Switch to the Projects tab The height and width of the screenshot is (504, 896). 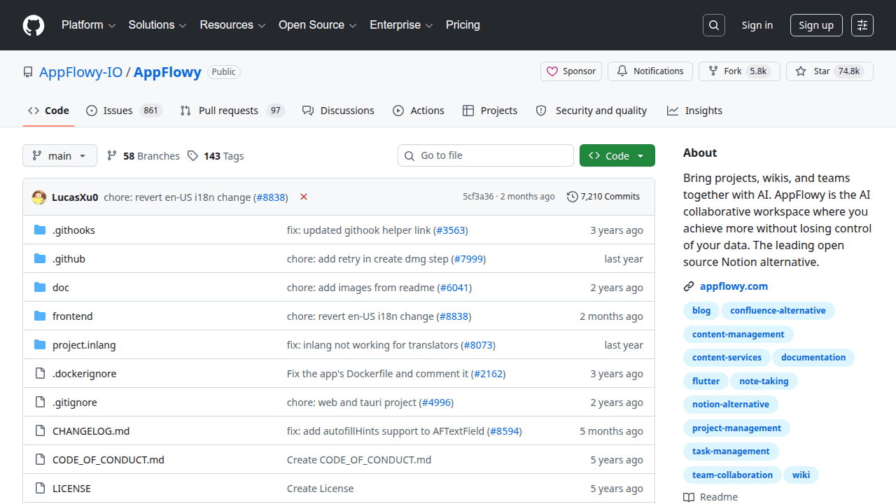pyautogui.click(x=490, y=111)
